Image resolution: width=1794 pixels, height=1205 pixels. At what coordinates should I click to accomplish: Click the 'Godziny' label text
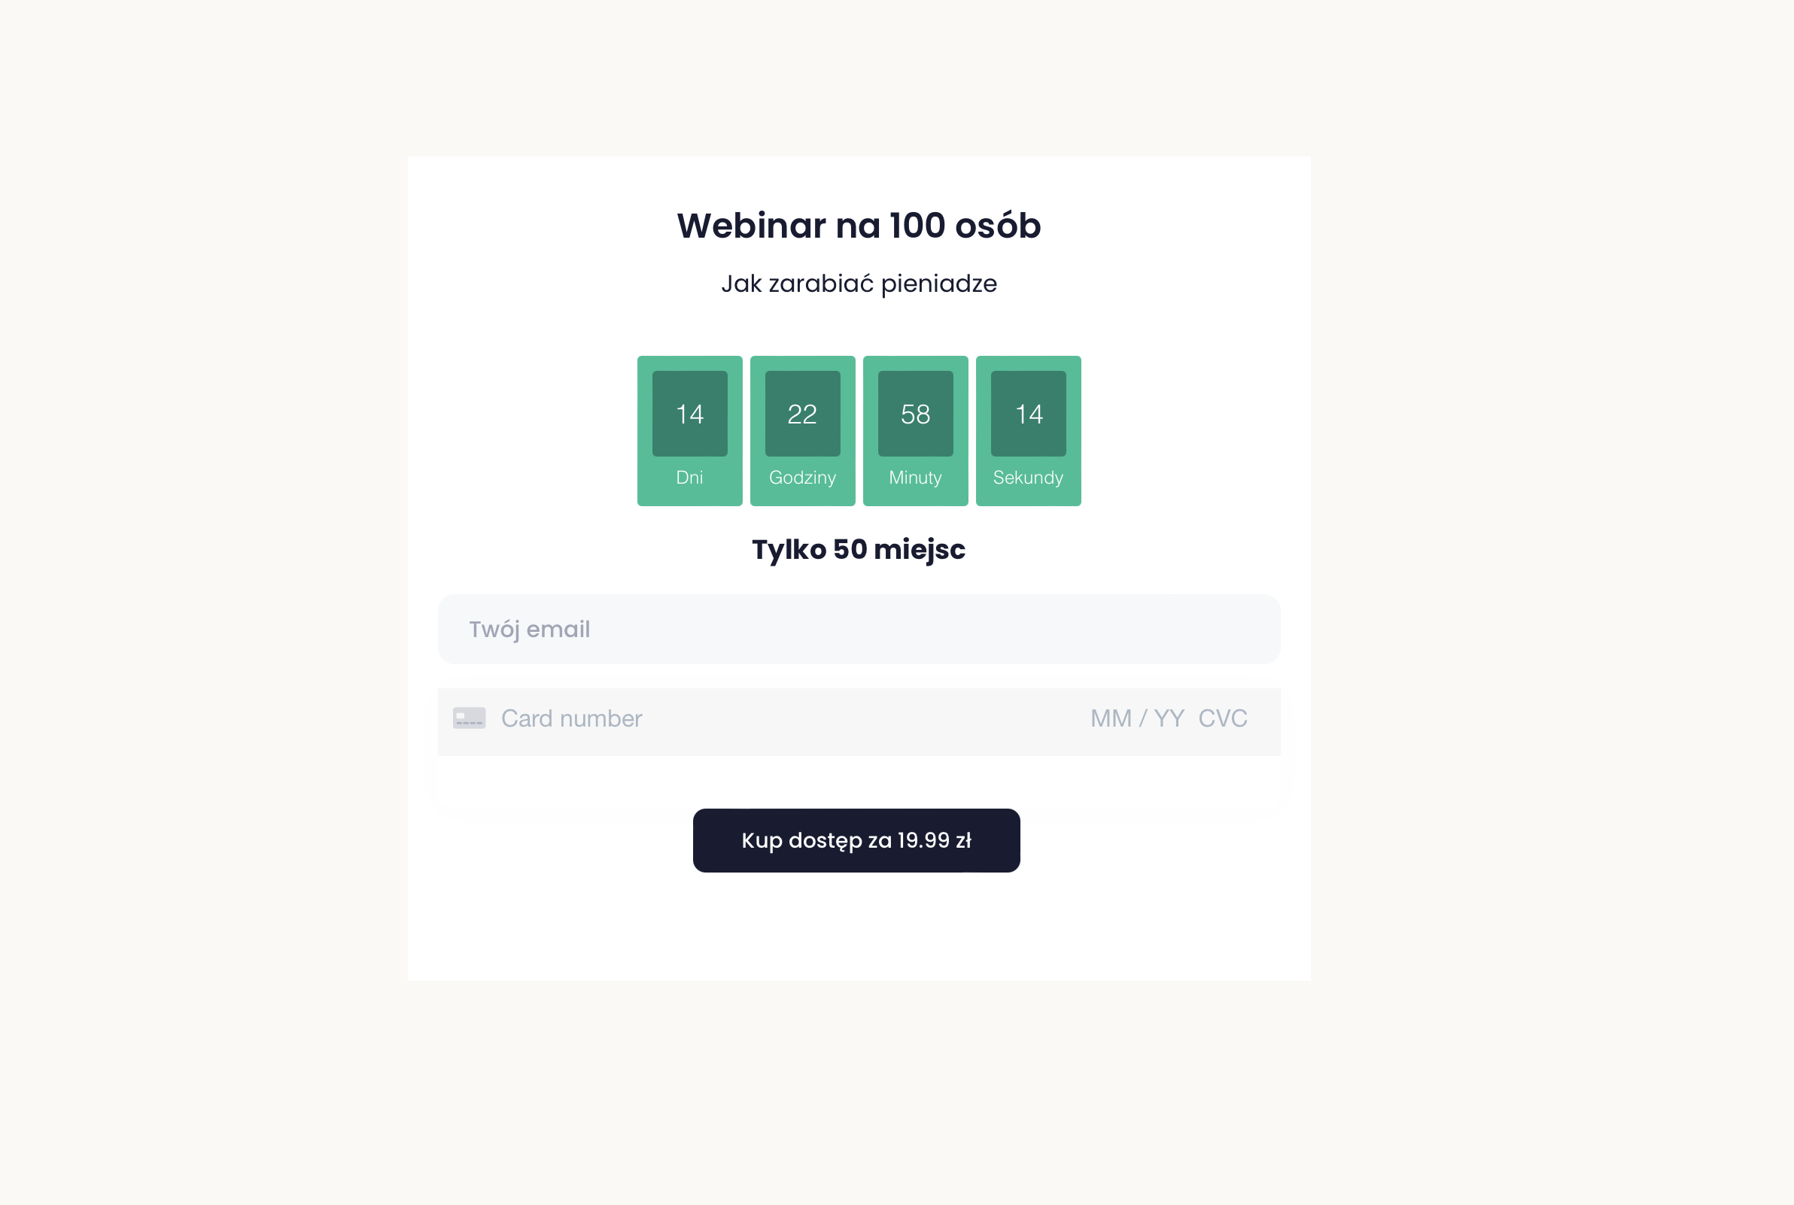[x=802, y=477]
